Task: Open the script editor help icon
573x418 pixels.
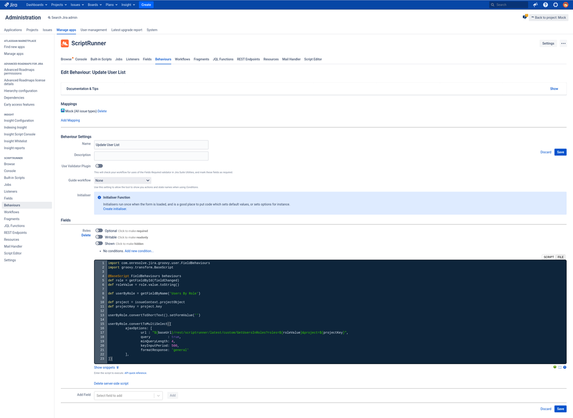Action: click(x=565, y=367)
